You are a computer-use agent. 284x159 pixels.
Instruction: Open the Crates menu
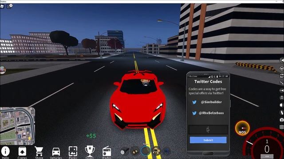[x=22, y=152]
